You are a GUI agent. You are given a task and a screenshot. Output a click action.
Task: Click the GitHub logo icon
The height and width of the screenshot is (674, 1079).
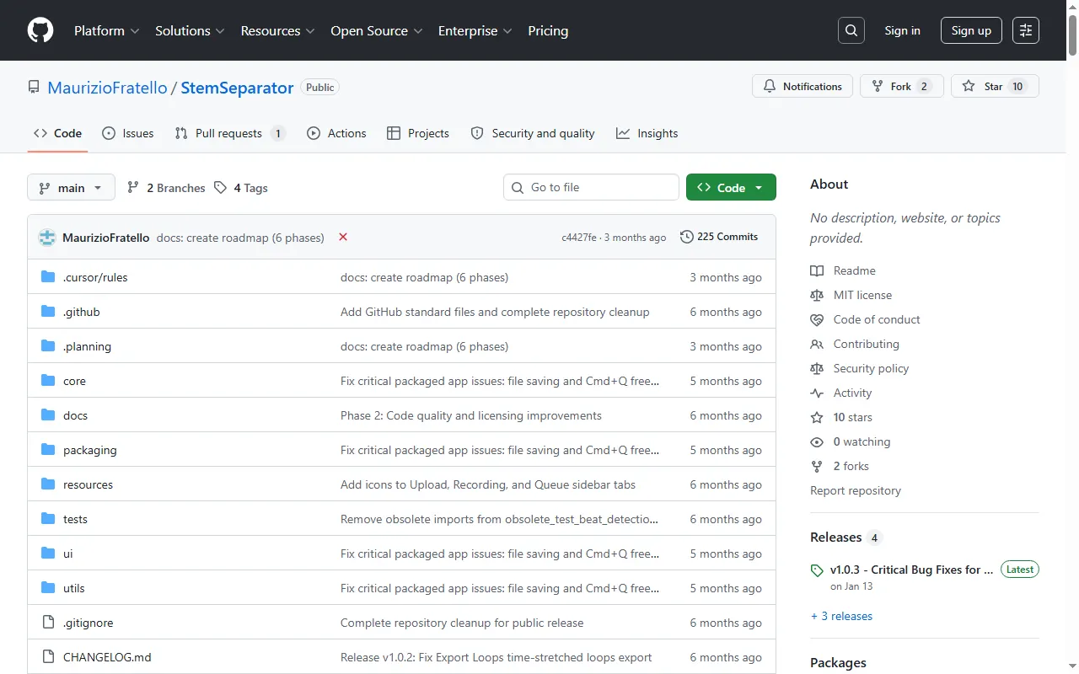40,30
